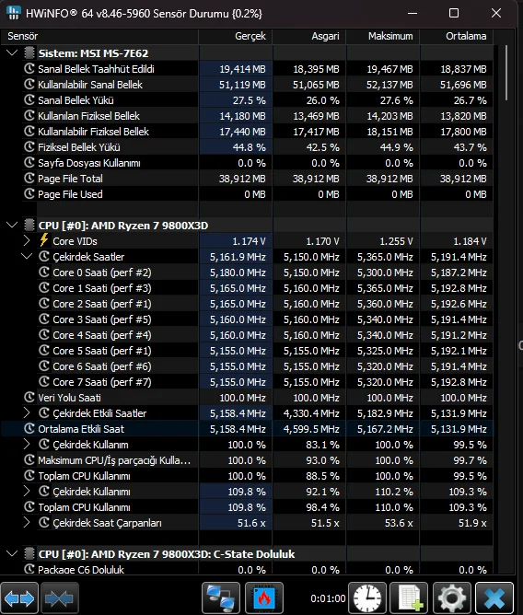The image size is (523, 615).
Task: Open sensor settings gear icon
Action: click(x=452, y=598)
